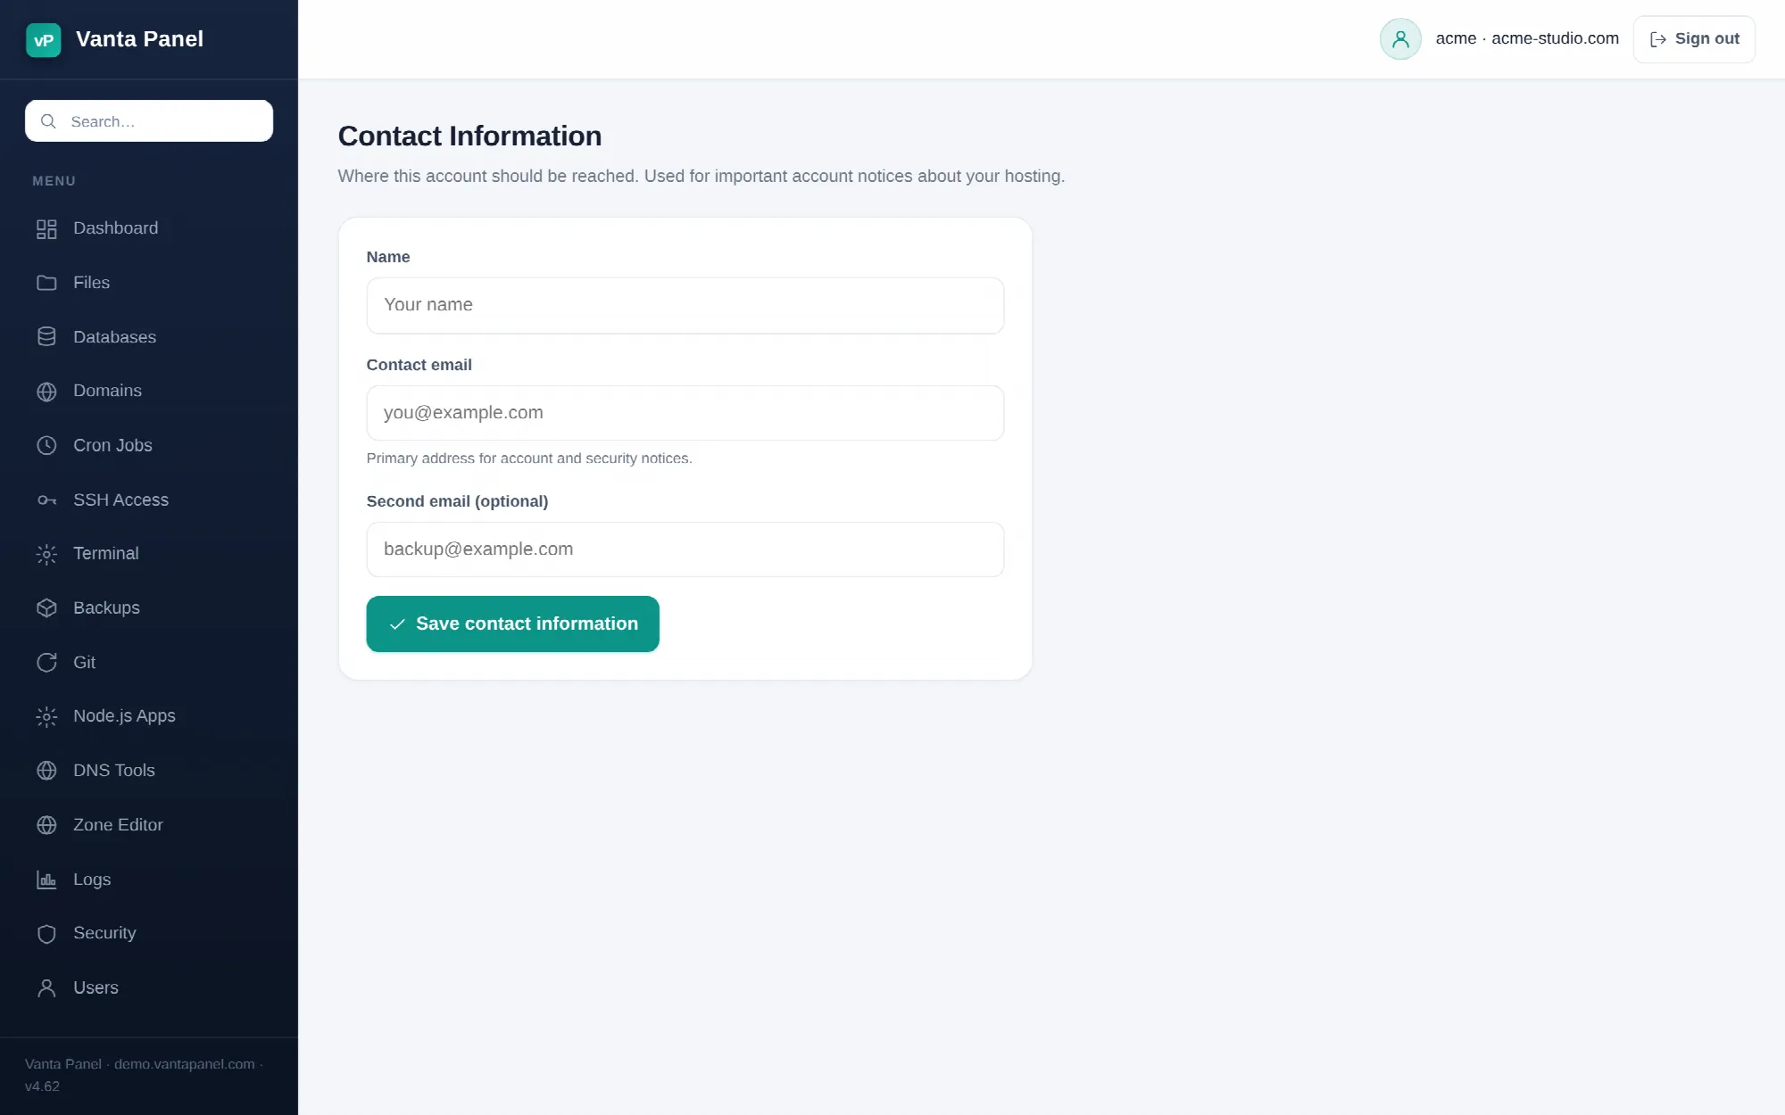Click the Node.js Apps gear icon
This screenshot has width=1785, height=1115.
pyautogui.click(x=46, y=716)
